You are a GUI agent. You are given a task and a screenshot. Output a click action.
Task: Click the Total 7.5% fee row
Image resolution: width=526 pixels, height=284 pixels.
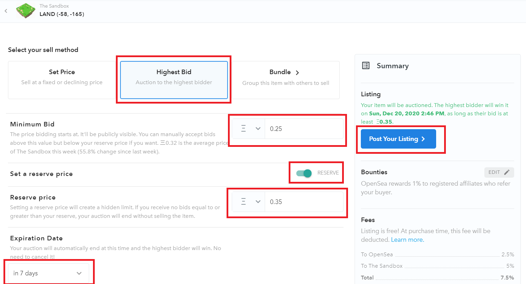coord(437,277)
